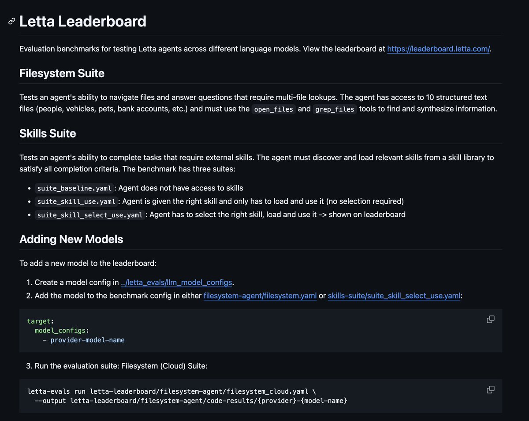Click the suite_skill_use.yaml code label
This screenshot has height=421, width=529.
76,201
